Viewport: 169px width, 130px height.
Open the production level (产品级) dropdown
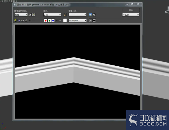tap(131, 15)
